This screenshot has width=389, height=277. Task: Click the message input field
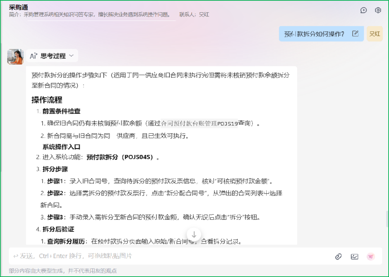click(169, 256)
